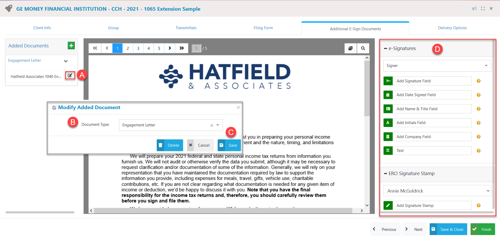Add a new document with the green plus icon
Screen dimensions: 500x241
[x=71, y=46]
